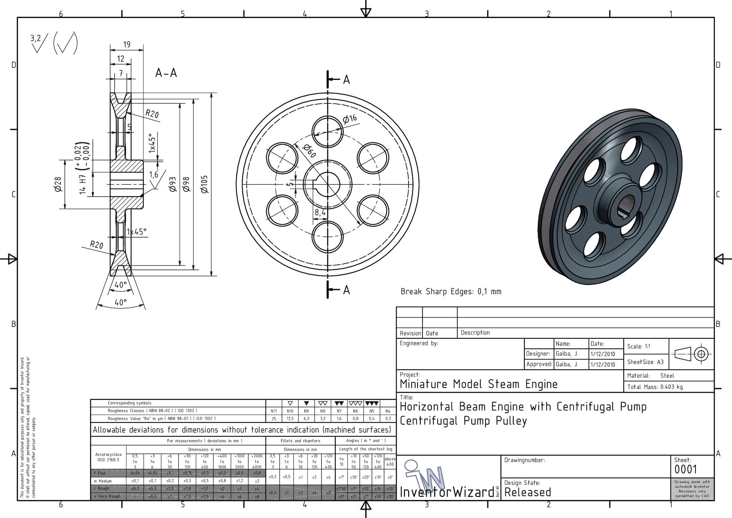This screenshot has height=518, width=732.
Task: Click the Miniature Model Steam Engine project text
Action: pos(478,384)
